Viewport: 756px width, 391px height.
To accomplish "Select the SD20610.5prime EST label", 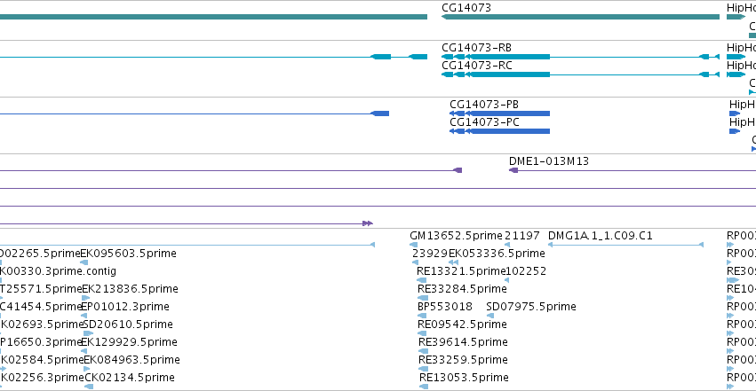I will (128, 325).
